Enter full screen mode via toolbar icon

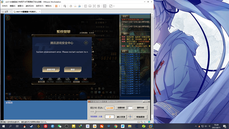pyautogui.click(x=94, y=6)
